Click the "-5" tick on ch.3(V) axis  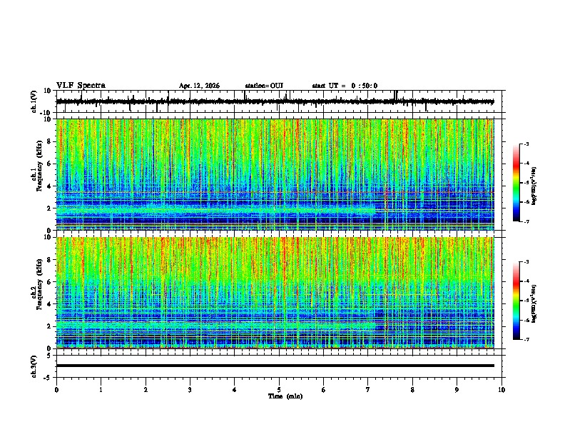click(48, 378)
